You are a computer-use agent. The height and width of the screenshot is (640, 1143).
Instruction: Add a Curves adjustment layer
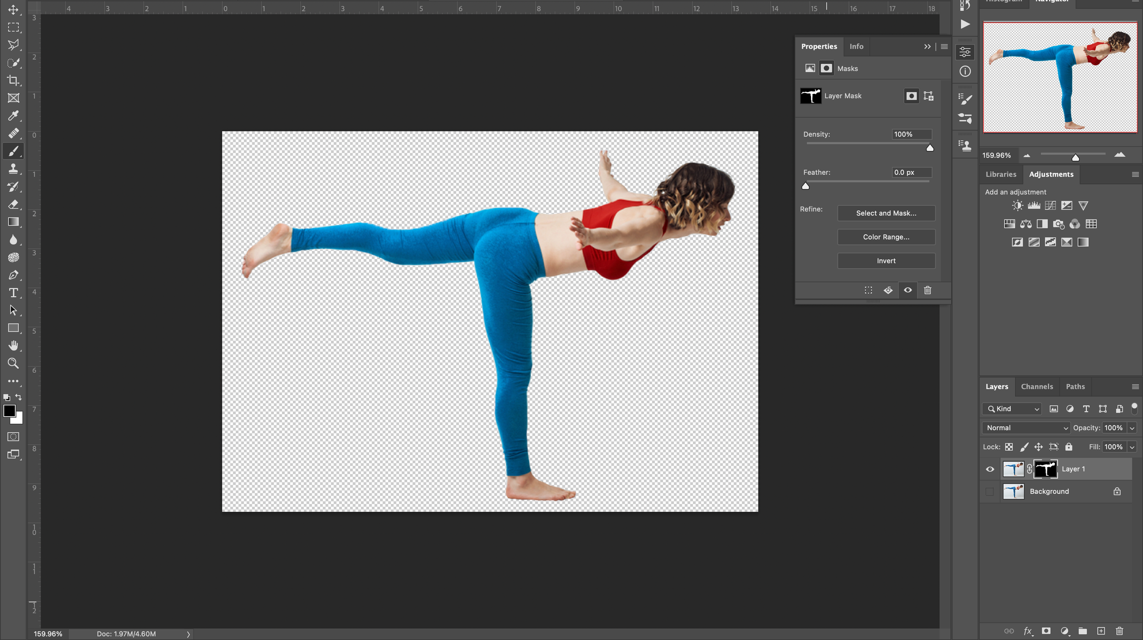point(1050,205)
